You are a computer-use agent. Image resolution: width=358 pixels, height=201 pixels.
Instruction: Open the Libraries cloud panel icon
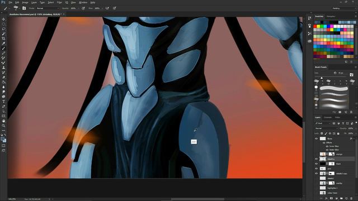point(309,41)
